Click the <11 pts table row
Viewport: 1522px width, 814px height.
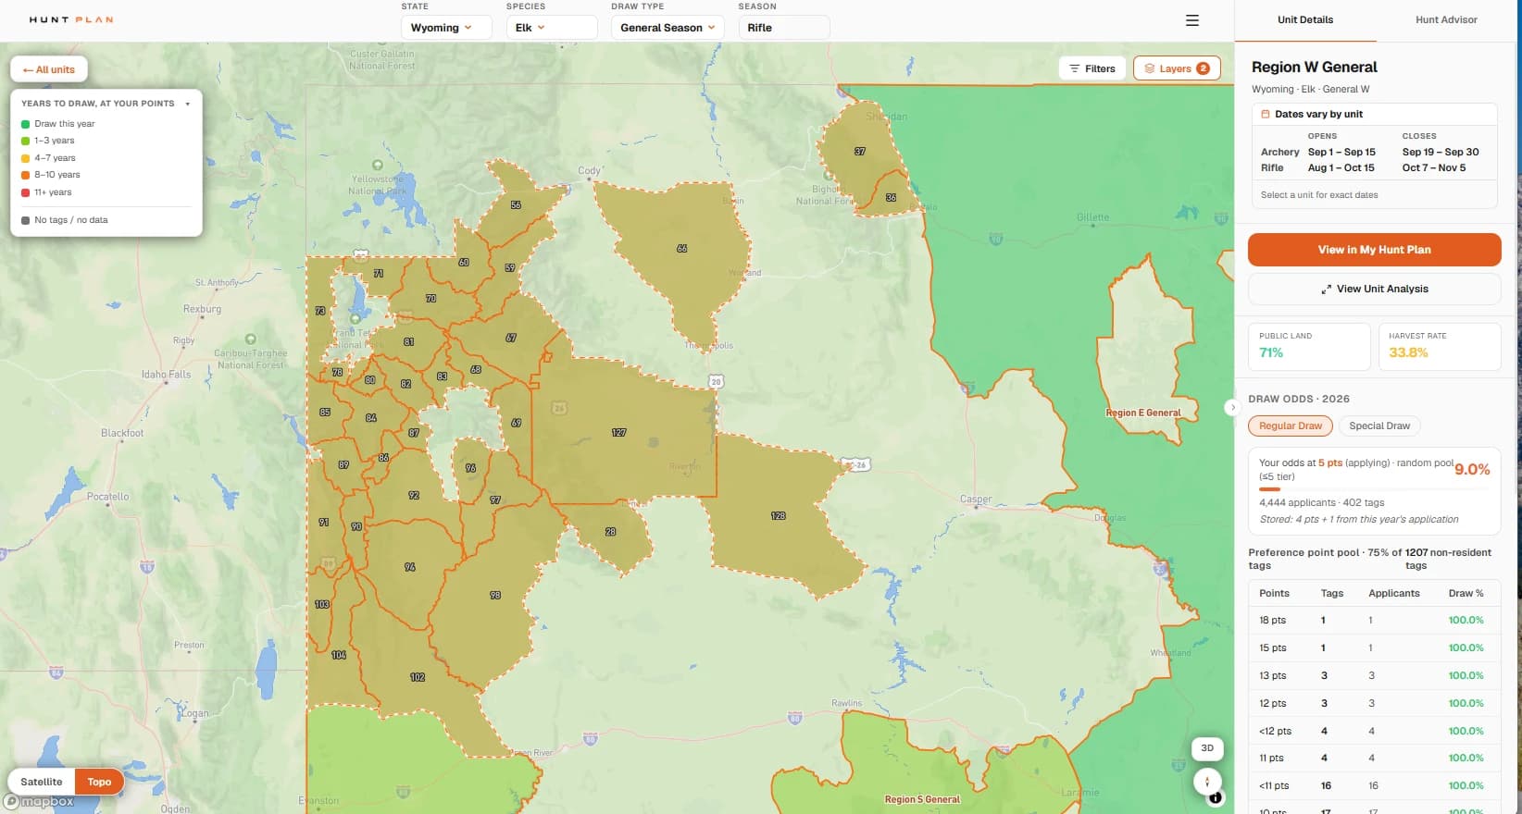(x=1374, y=785)
